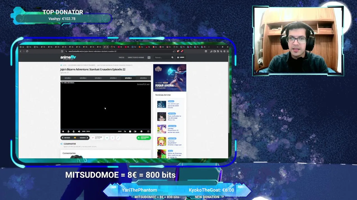Reload the browser page
The image size is (357, 200).
27,51
